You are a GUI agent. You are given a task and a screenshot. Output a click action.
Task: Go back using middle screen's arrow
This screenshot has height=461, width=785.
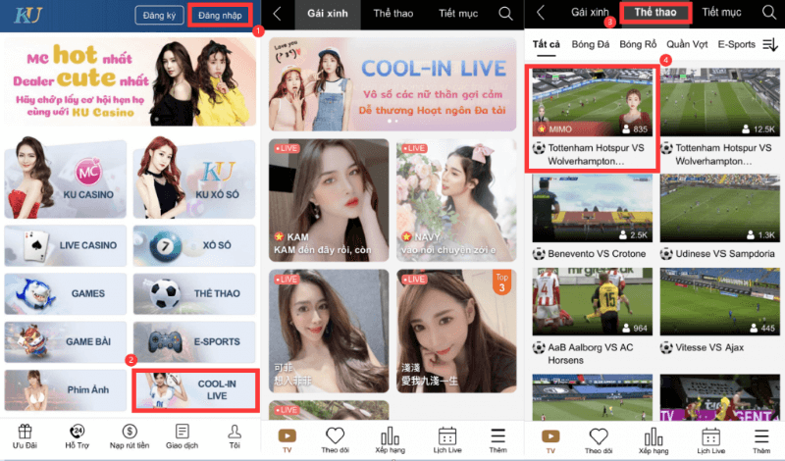click(x=277, y=14)
